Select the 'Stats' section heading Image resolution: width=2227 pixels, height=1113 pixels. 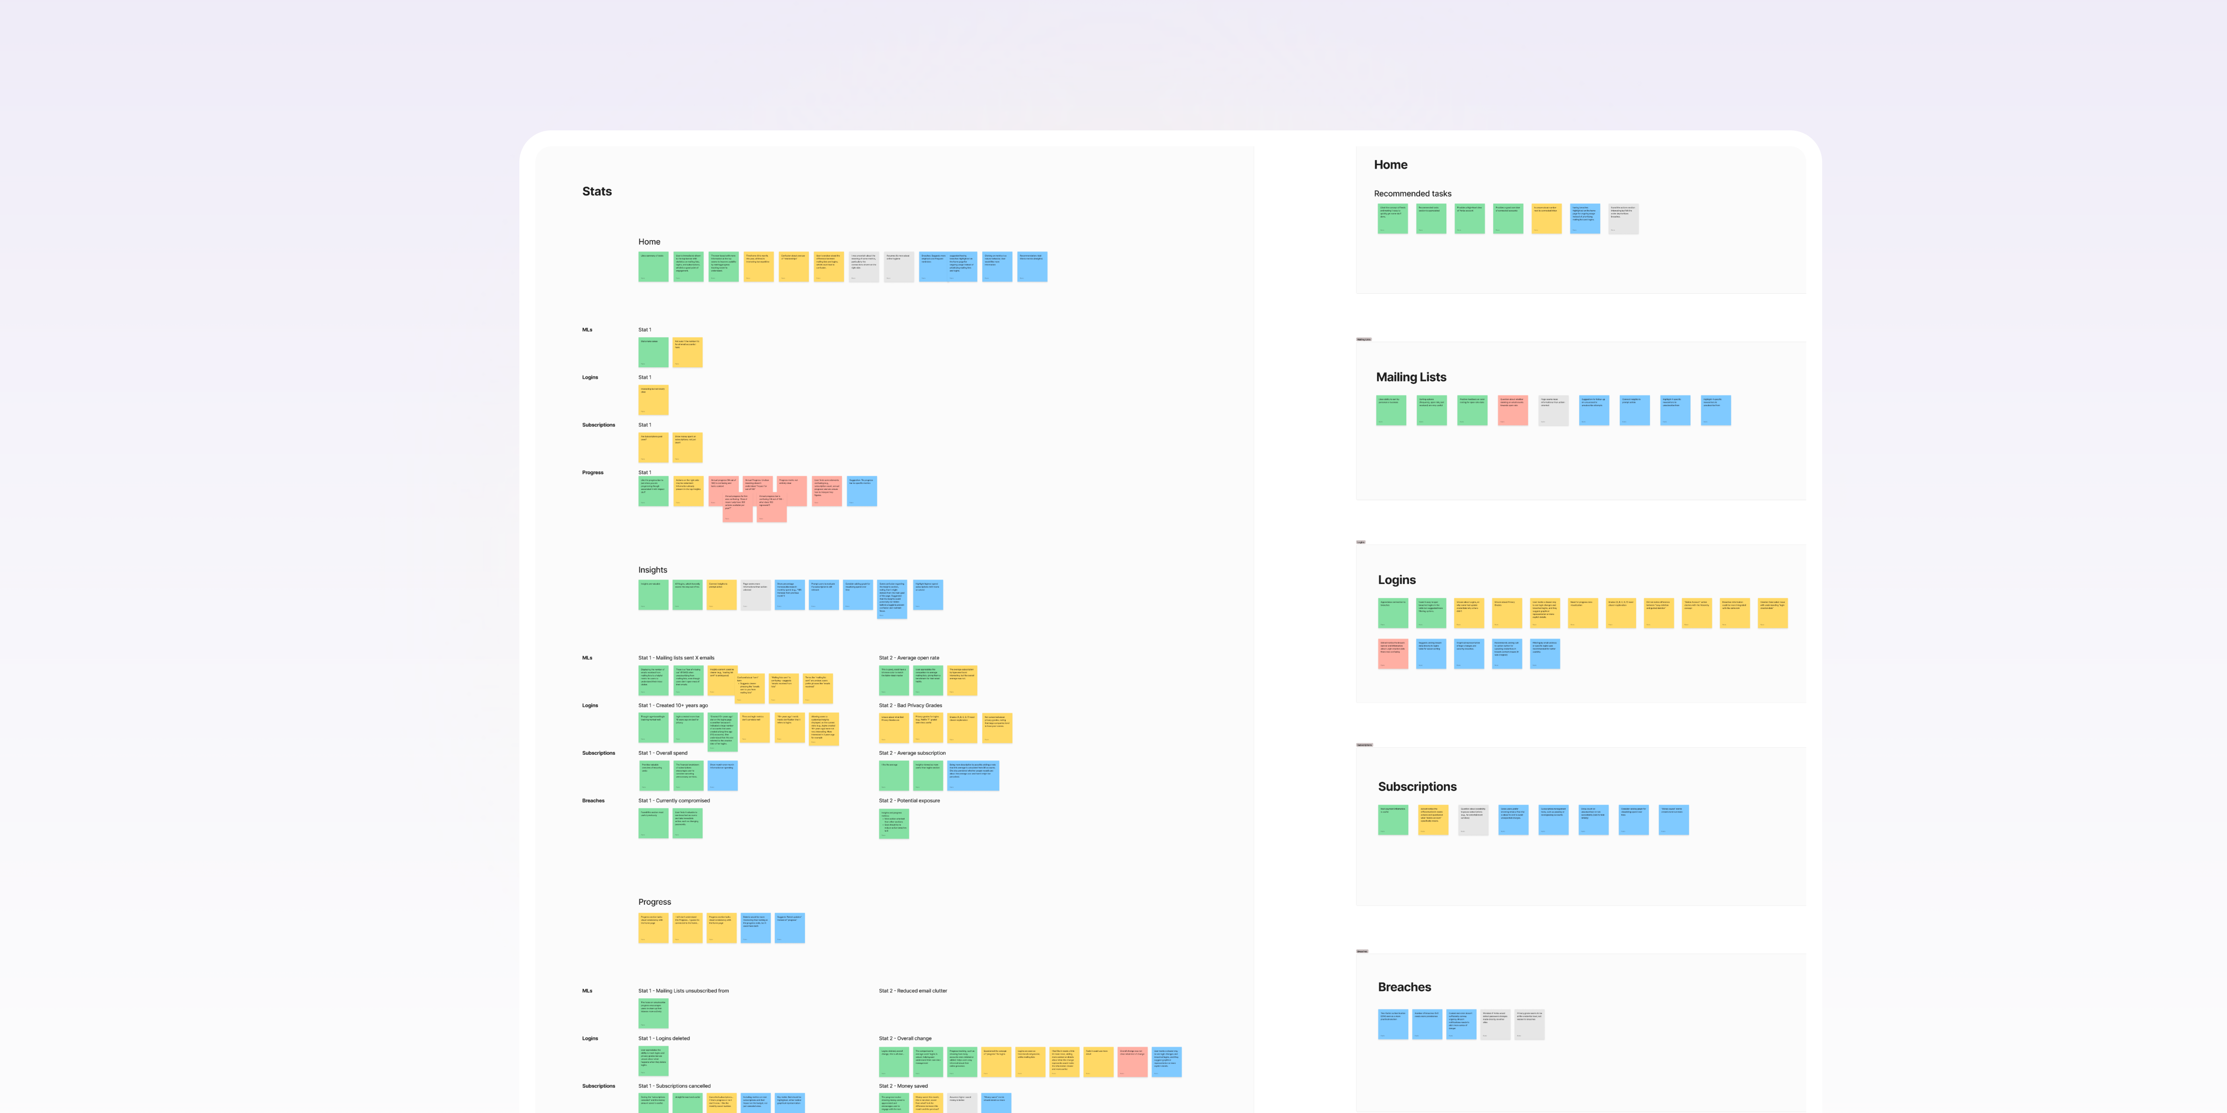[x=597, y=192]
